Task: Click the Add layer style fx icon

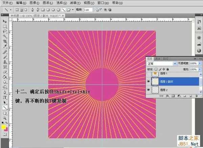Action: (x=167, y=96)
